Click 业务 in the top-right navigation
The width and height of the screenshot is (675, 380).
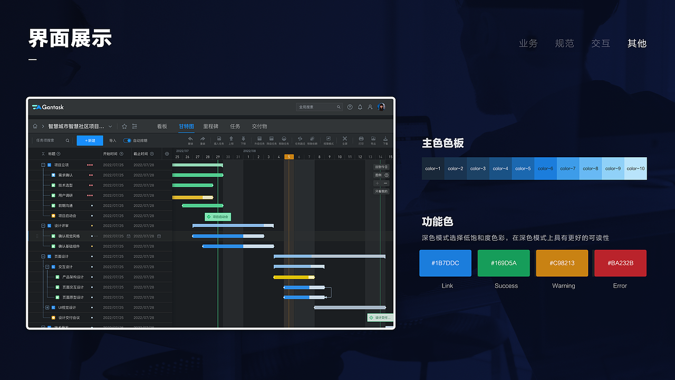528,43
